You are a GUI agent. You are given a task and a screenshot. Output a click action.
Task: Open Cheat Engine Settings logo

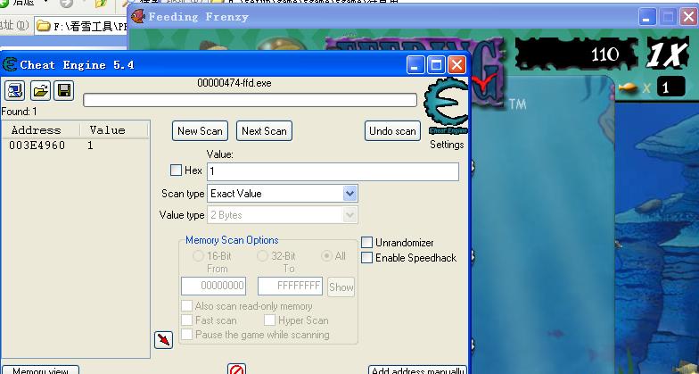(x=446, y=106)
